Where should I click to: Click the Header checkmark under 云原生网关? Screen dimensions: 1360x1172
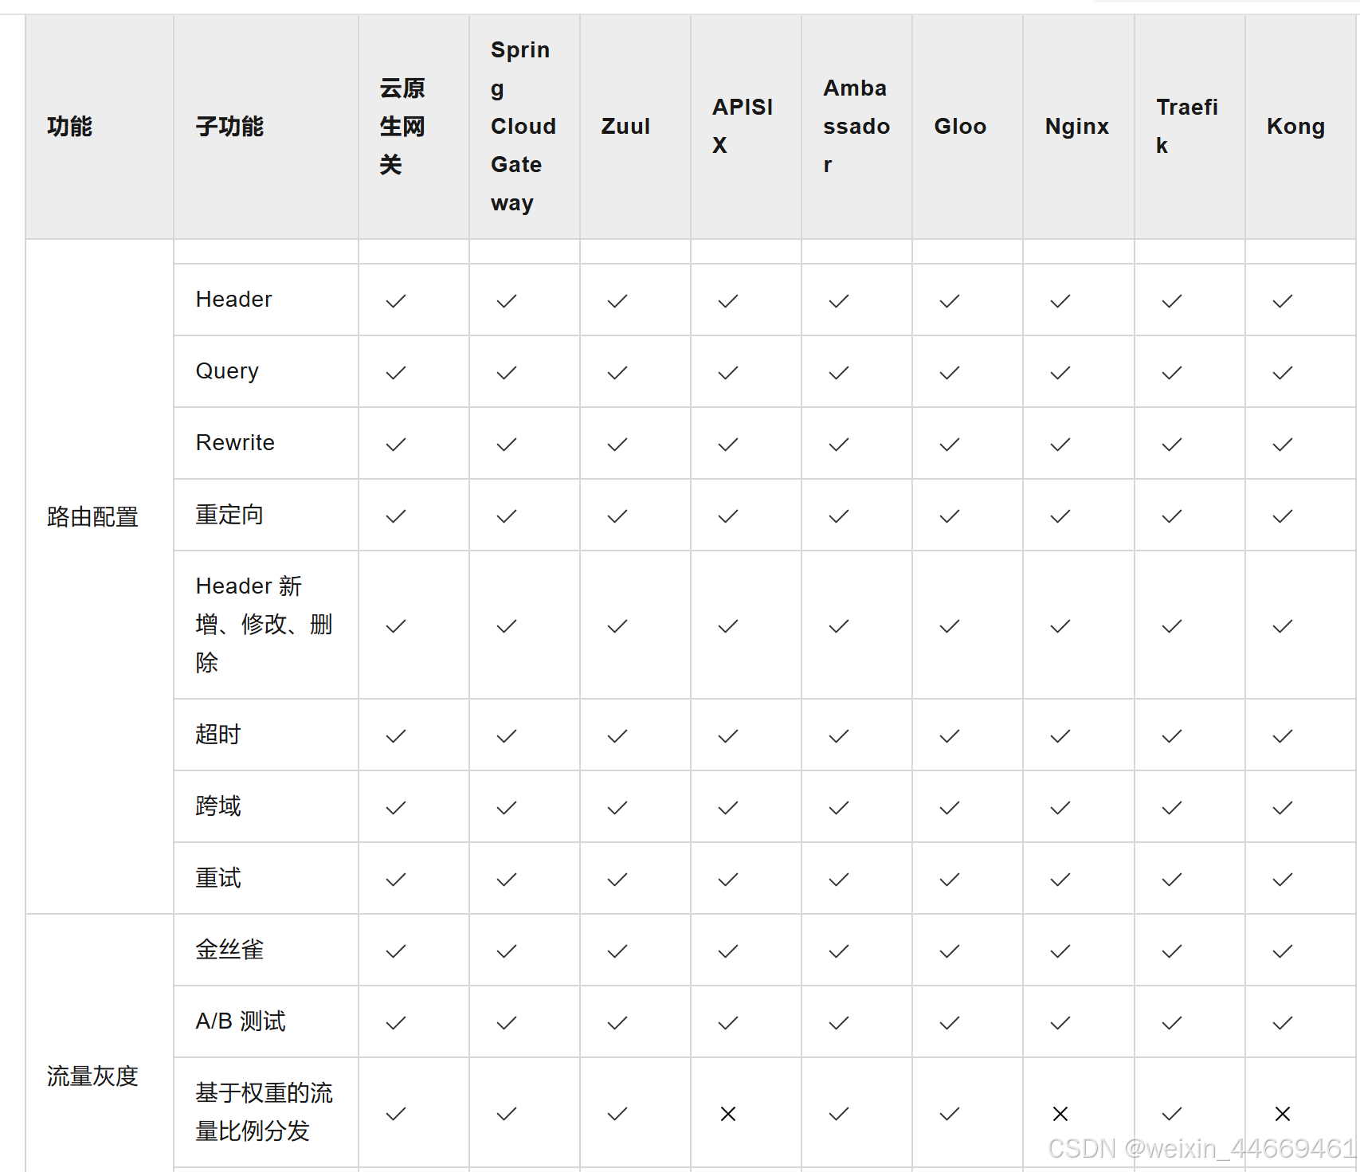click(396, 301)
